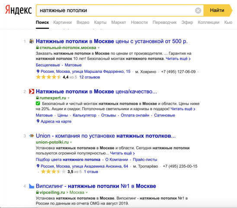Viewport: 237px width, 208px height.
Task: Switch to the Картинки tab
Action: click(x=62, y=23)
